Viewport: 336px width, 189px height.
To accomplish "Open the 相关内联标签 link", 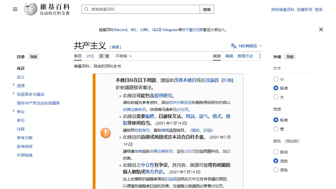I will (181, 103).
